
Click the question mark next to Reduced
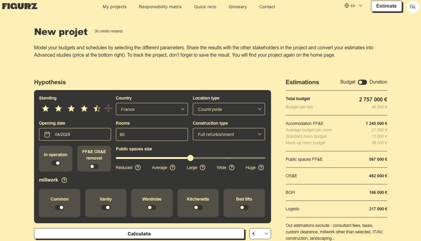[138, 168]
